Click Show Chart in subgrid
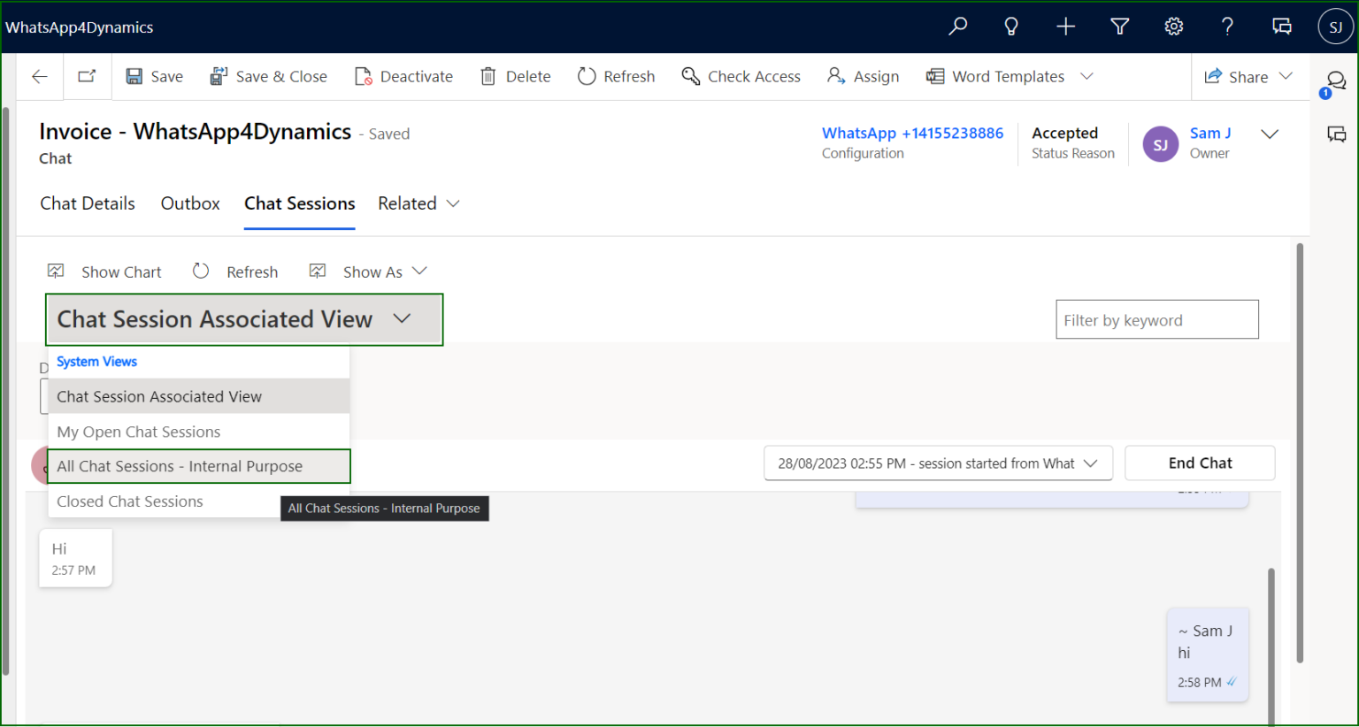 click(104, 272)
